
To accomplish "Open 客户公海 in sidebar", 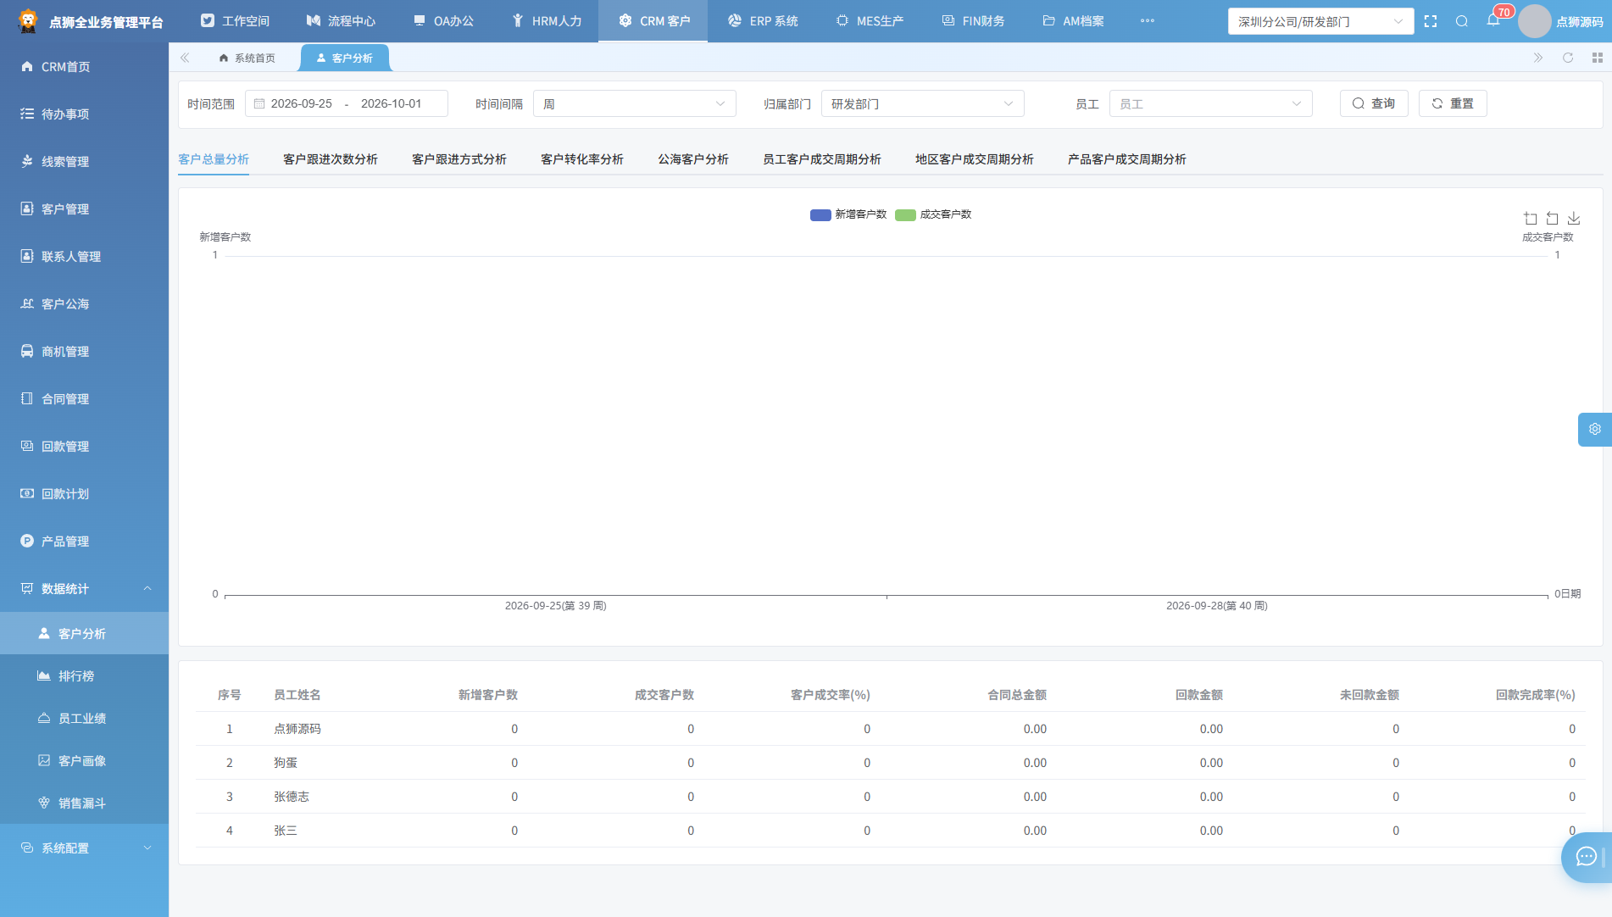I will [x=85, y=303].
